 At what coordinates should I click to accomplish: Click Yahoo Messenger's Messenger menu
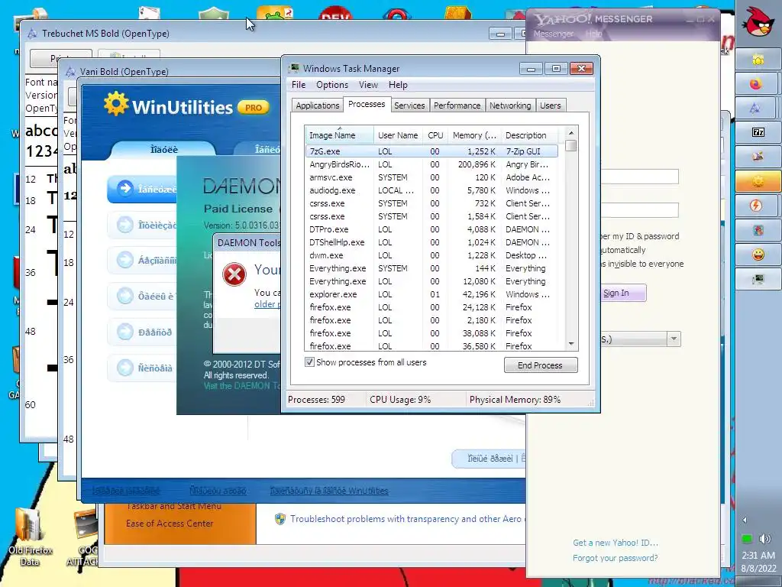[x=554, y=34]
